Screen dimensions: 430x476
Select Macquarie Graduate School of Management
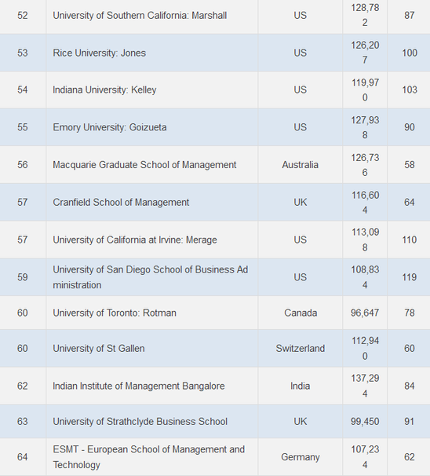(x=144, y=165)
